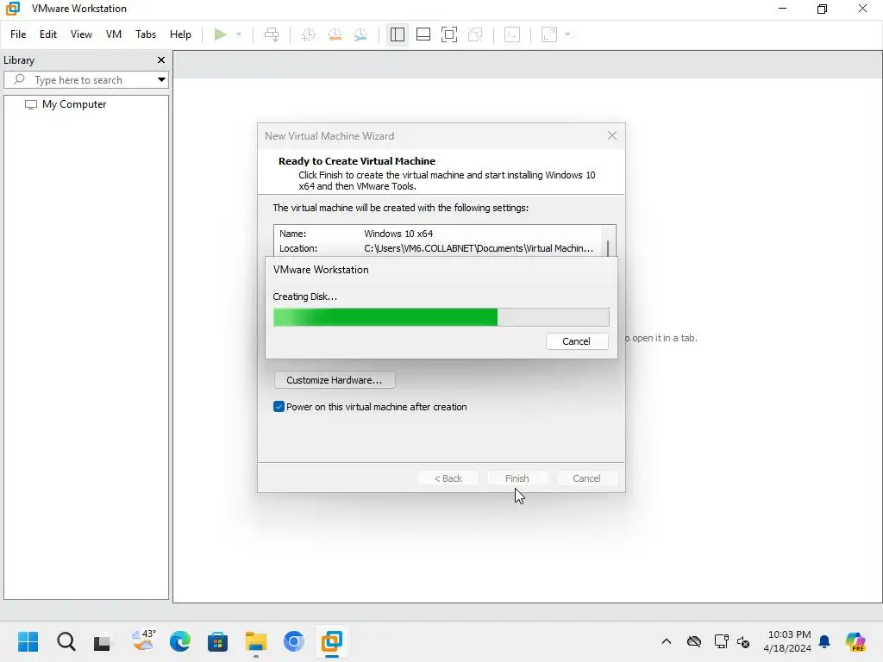Close the New Virtual Machine Wizard dialog
Viewport: 883px width, 662px height.
612,135
